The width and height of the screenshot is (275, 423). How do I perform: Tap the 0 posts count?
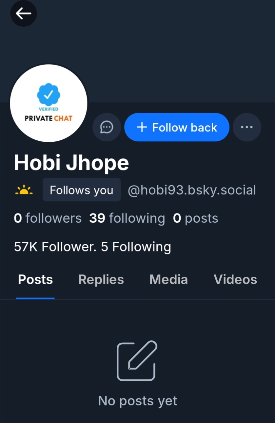coord(195,218)
